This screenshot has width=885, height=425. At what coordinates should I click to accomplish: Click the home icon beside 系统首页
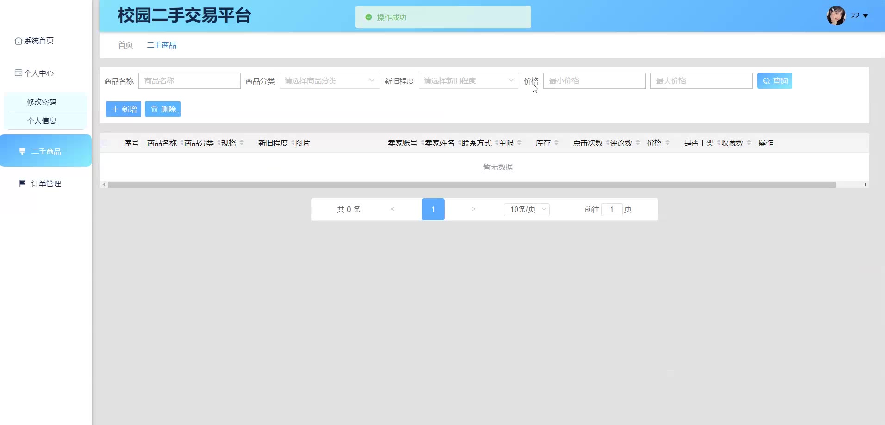19,41
